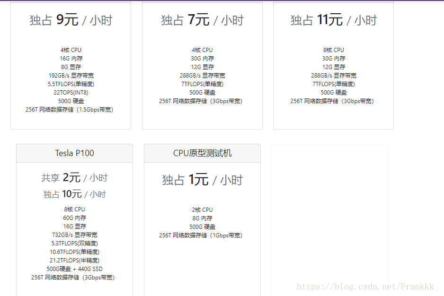The width and height of the screenshot is (444, 296).
Task: Click the 4核 CPU spec line
Action: tap(70, 50)
